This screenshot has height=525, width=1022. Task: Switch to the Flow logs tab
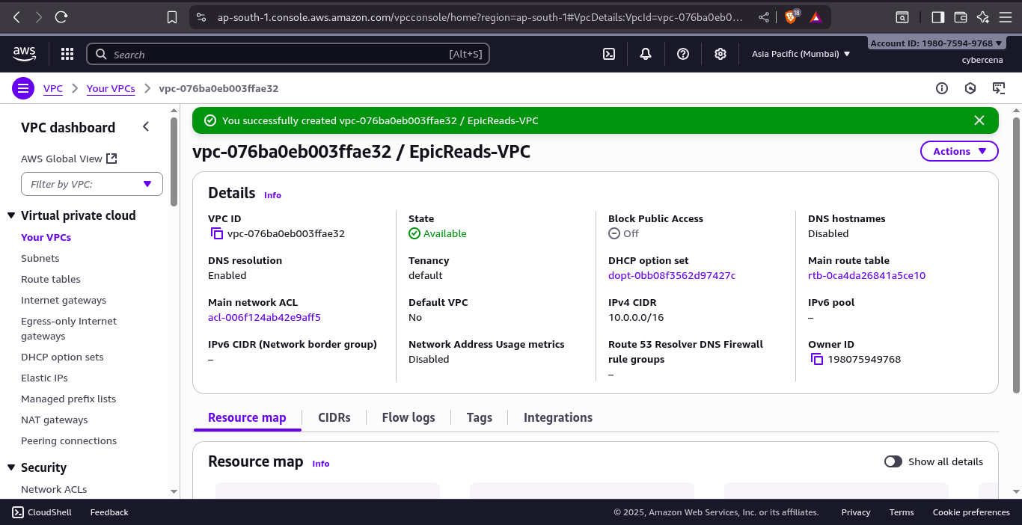coord(409,417)
